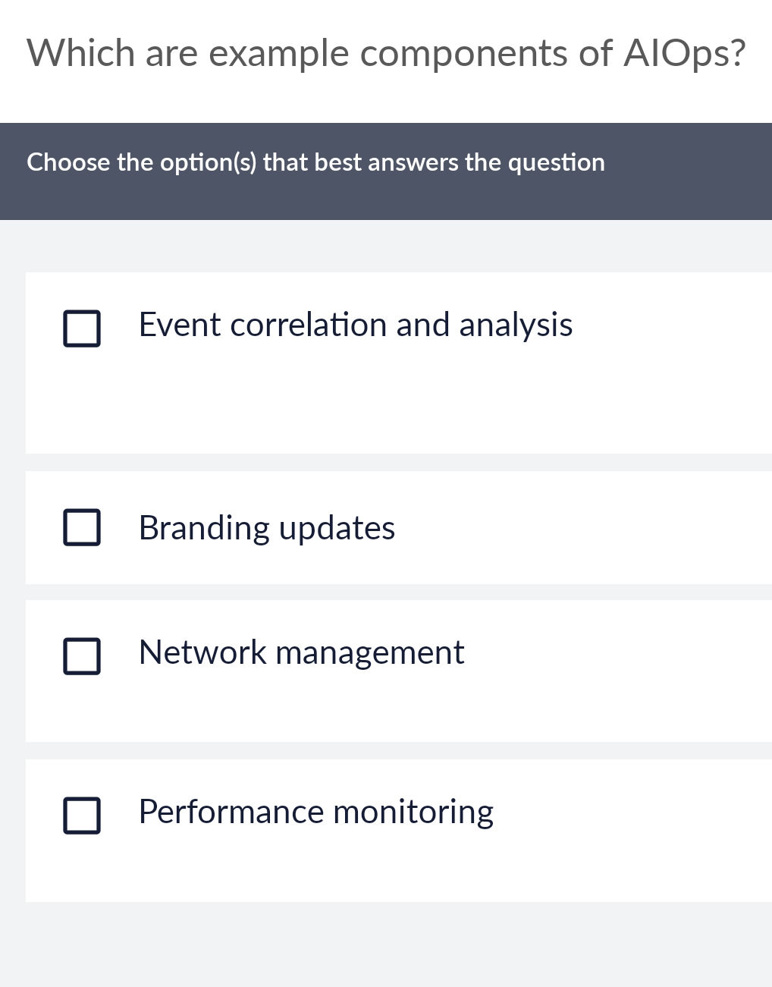This screenshot has height=987, width=772.
Task: Click the Performance monitoring label
Action: tap(315, 812)
